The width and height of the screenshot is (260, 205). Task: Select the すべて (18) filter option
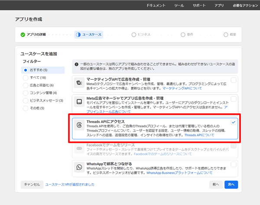26,77
